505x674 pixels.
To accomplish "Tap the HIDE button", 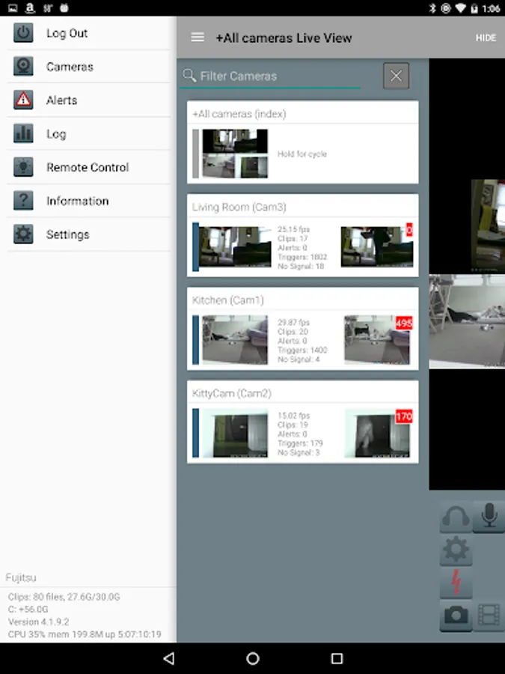I will [486, 38].
